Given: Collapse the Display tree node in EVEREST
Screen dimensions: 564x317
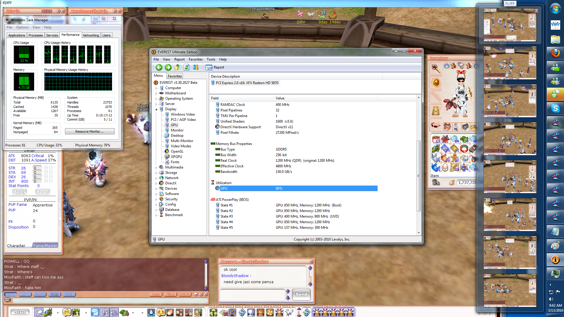Looking at the screenshot, I should tap(156, 109).
